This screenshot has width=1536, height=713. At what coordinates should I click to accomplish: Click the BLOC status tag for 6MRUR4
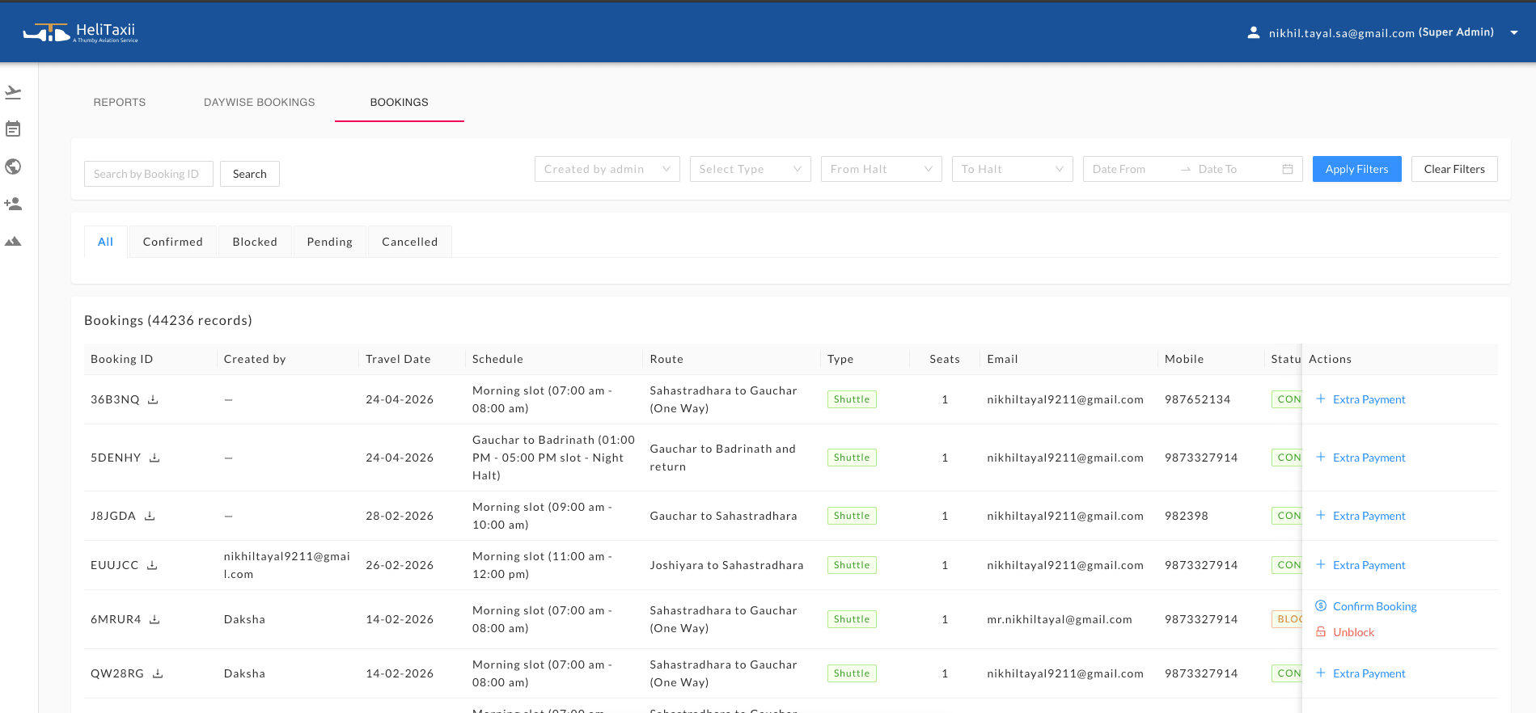coord(1287,619)
